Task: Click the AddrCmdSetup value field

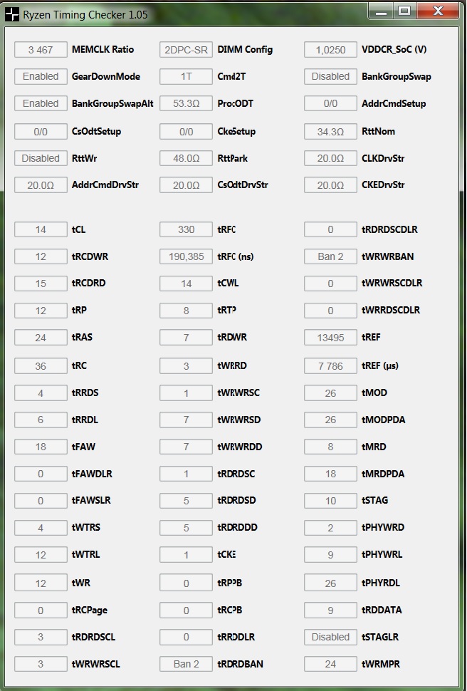Action: pyautogui.click(x=330, y=103)
